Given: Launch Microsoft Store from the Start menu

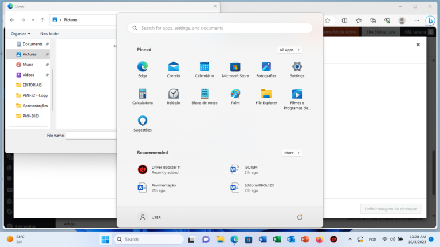Looking at the screenshot, I should pos(235,69).
